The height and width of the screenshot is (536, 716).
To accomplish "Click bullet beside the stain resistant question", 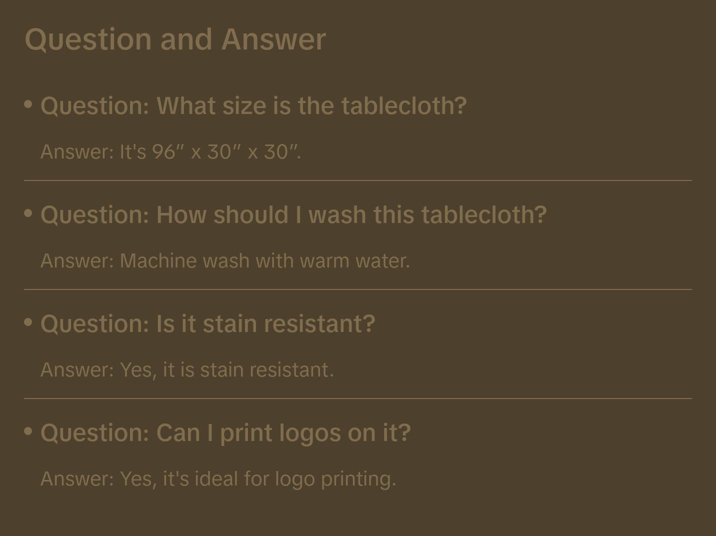I will tap(28, 322).
